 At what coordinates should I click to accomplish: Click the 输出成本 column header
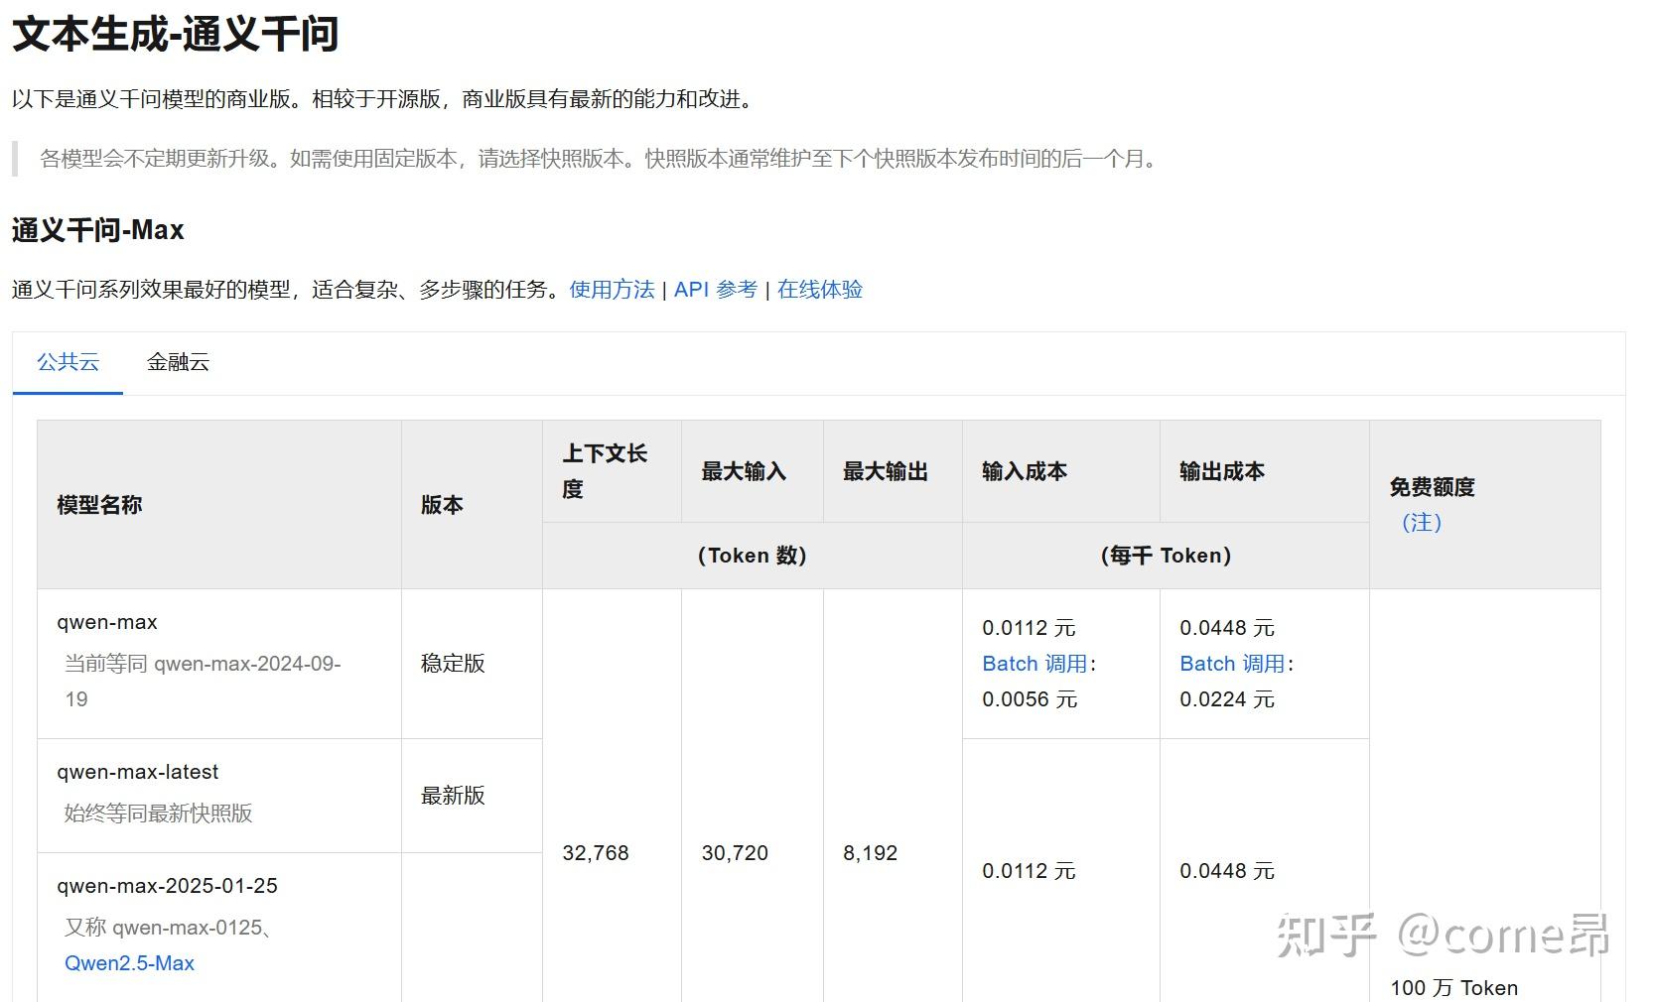(1222, 471)
